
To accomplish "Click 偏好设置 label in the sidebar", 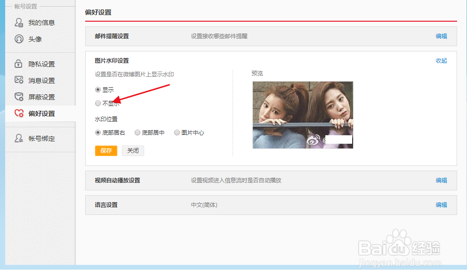I will pyautogui.click(x=42, y=114).
